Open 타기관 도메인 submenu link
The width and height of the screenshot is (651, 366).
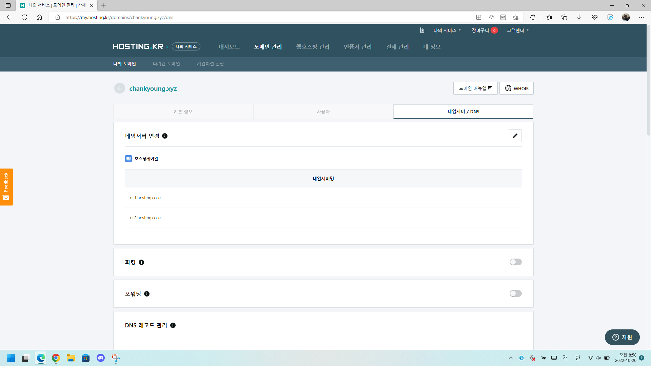pos(166,64)
